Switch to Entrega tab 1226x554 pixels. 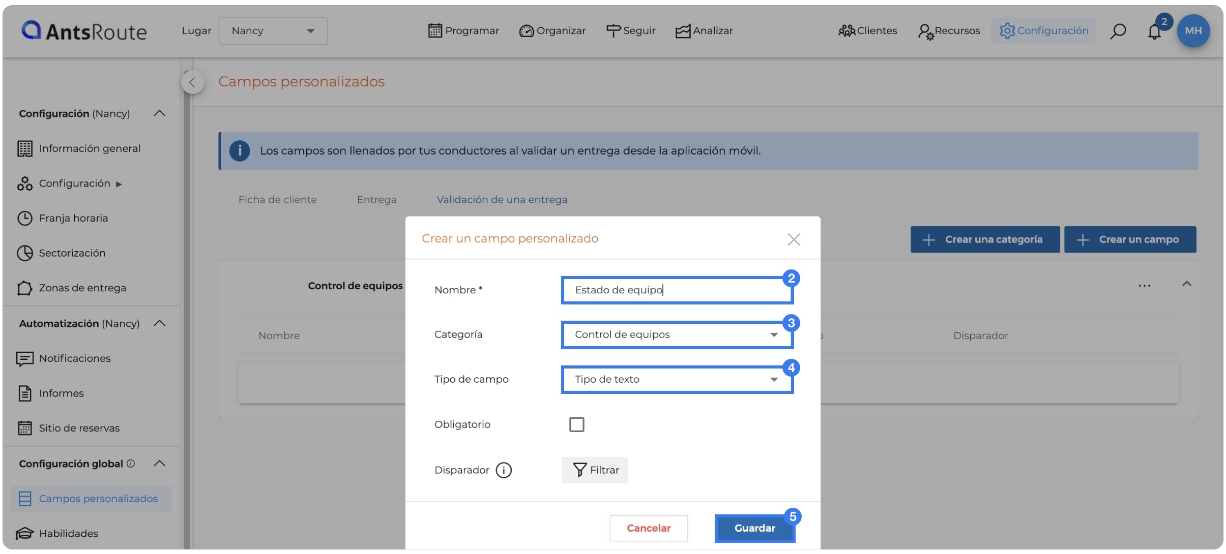tap(376, 200)
